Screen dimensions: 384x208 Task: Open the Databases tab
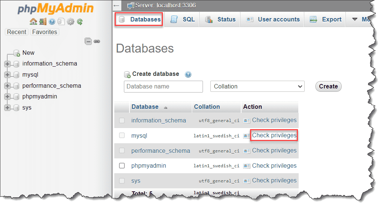point(139,19)
